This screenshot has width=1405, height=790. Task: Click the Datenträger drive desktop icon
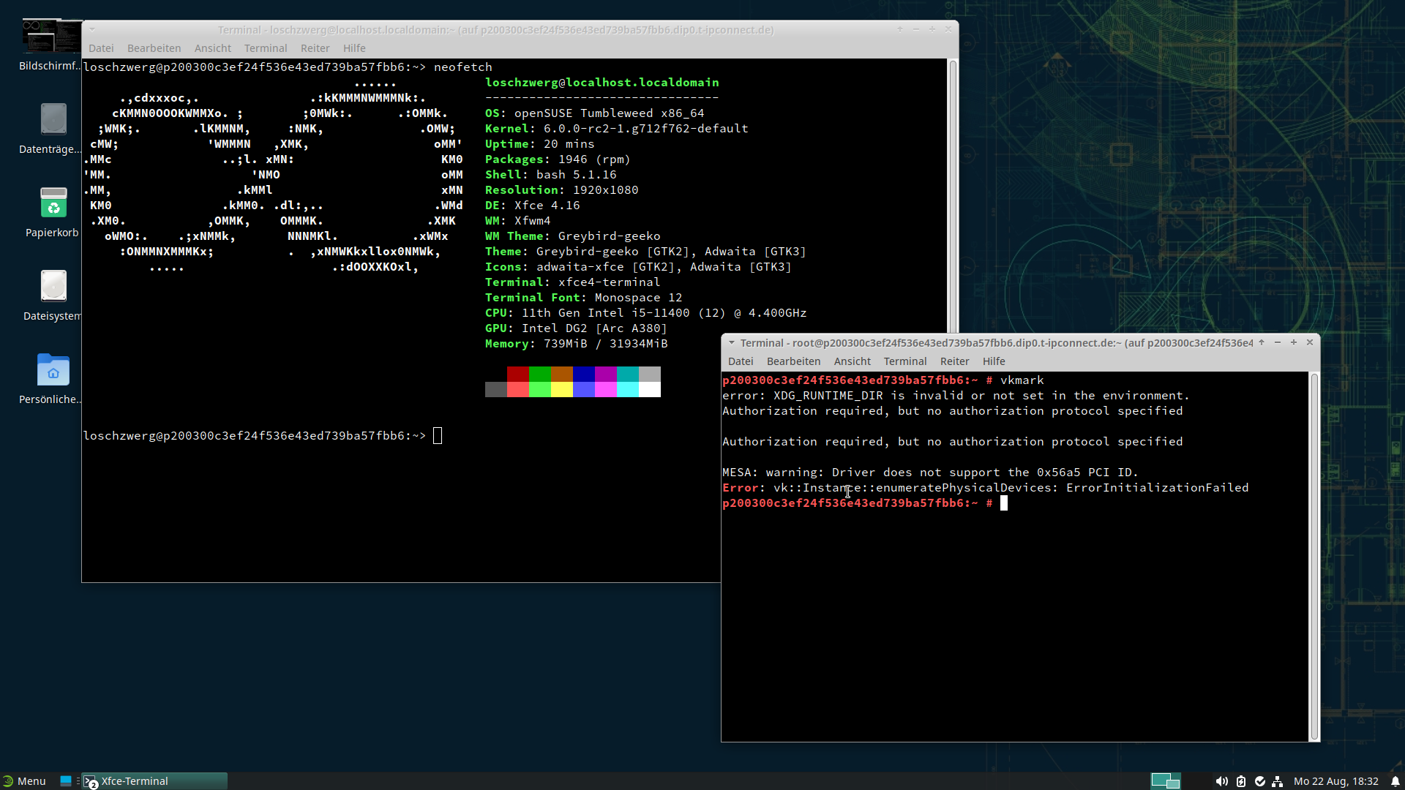(53, 120)
